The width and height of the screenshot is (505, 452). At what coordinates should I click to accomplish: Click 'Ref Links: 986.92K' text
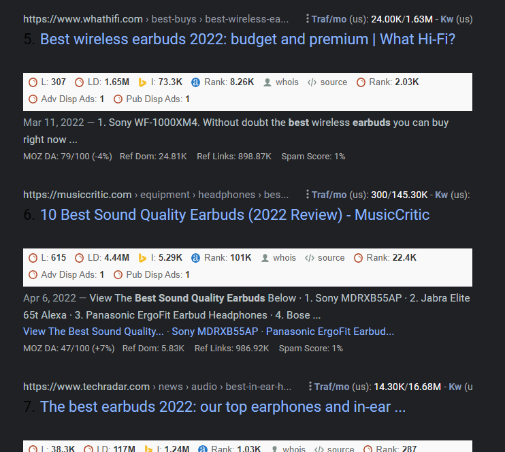coord(231,349)
